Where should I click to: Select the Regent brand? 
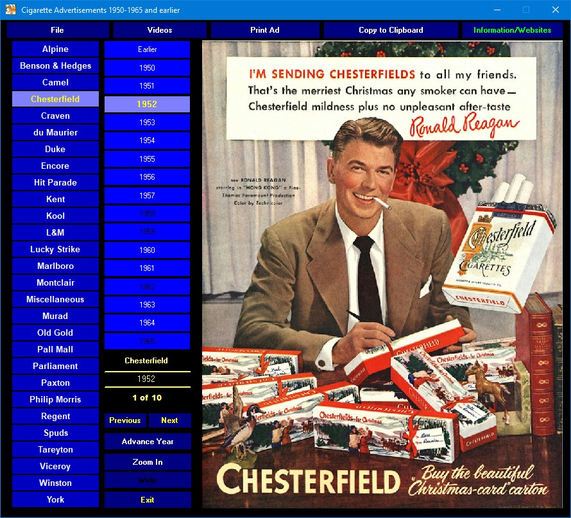click(55, 416)
